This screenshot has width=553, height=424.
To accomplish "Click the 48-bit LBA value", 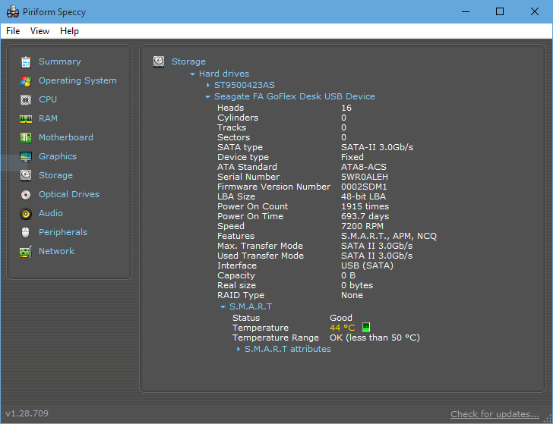I will 363,196.
